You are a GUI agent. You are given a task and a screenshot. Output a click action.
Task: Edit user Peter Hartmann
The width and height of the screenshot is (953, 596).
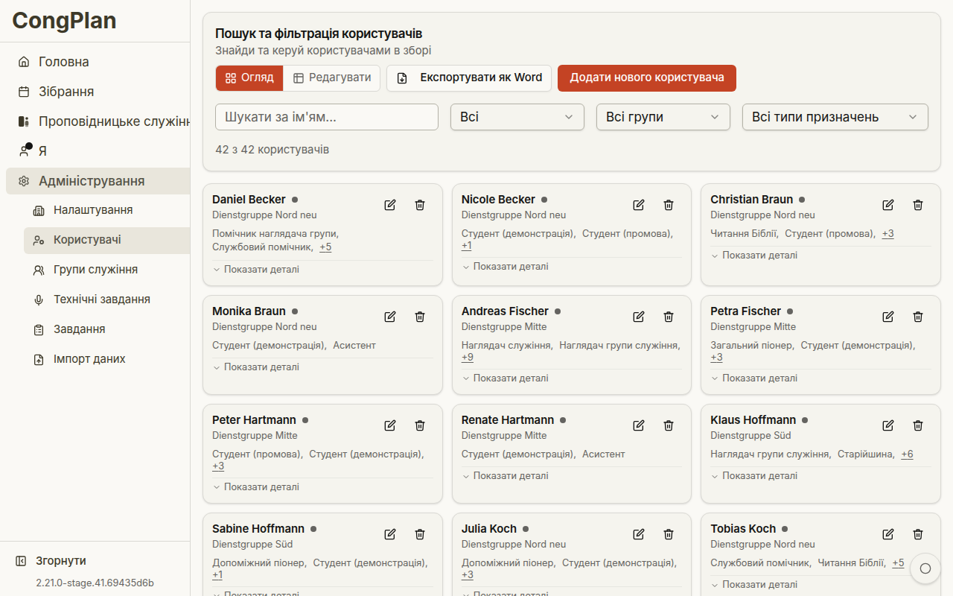[x=390, y=425]
